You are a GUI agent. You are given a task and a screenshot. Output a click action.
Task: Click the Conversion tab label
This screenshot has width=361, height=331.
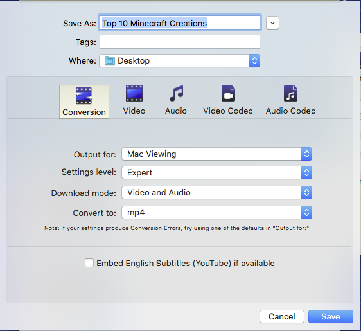pyautogui.click(x=84, y=112)
